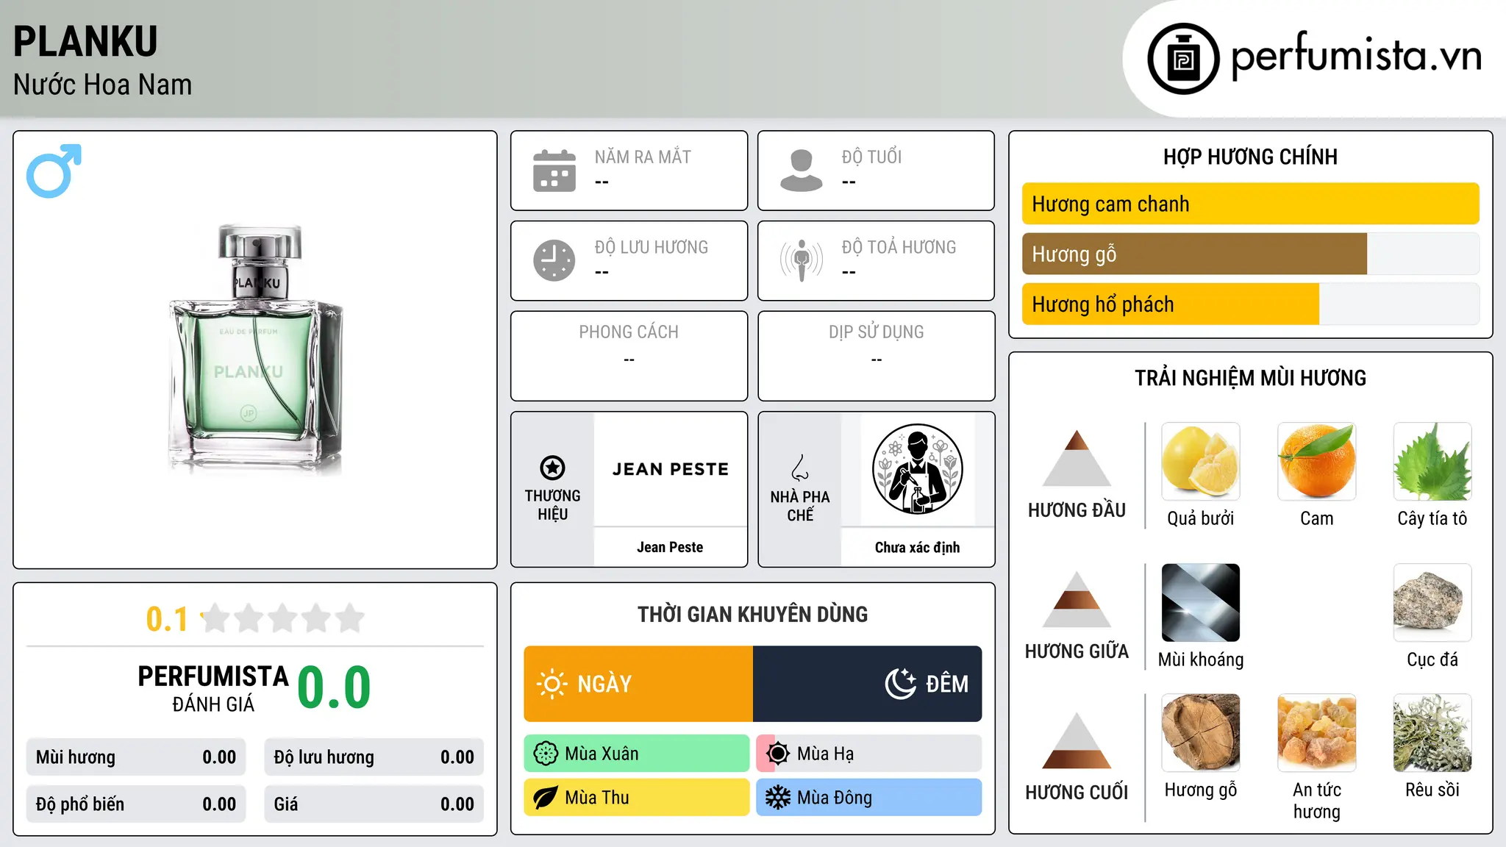The height and width of the screenshot is (847, 1506).
Task: Click the Dịp sử dụng info card
Action: 877,356
